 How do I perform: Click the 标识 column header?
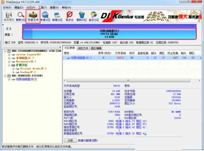click(x=132, y=53)
